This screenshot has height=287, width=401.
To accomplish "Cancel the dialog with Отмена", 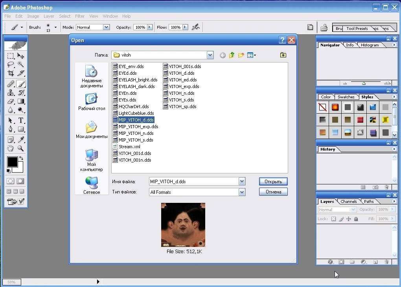I will tap(273, 191).
